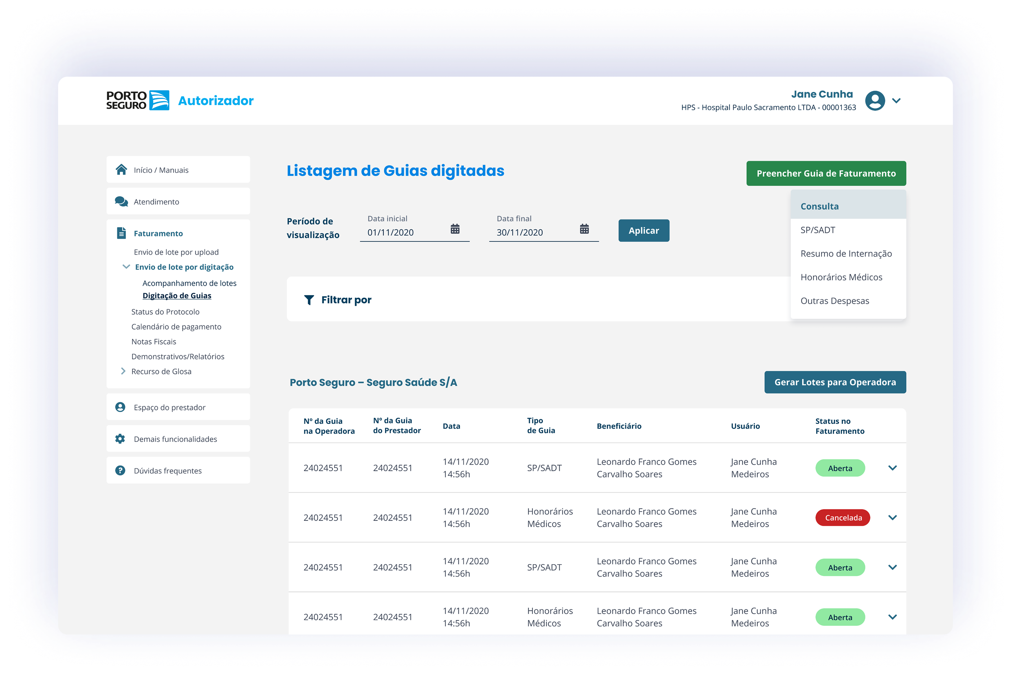Click the chat bubbles Atendimento icon

coord(121,201)
